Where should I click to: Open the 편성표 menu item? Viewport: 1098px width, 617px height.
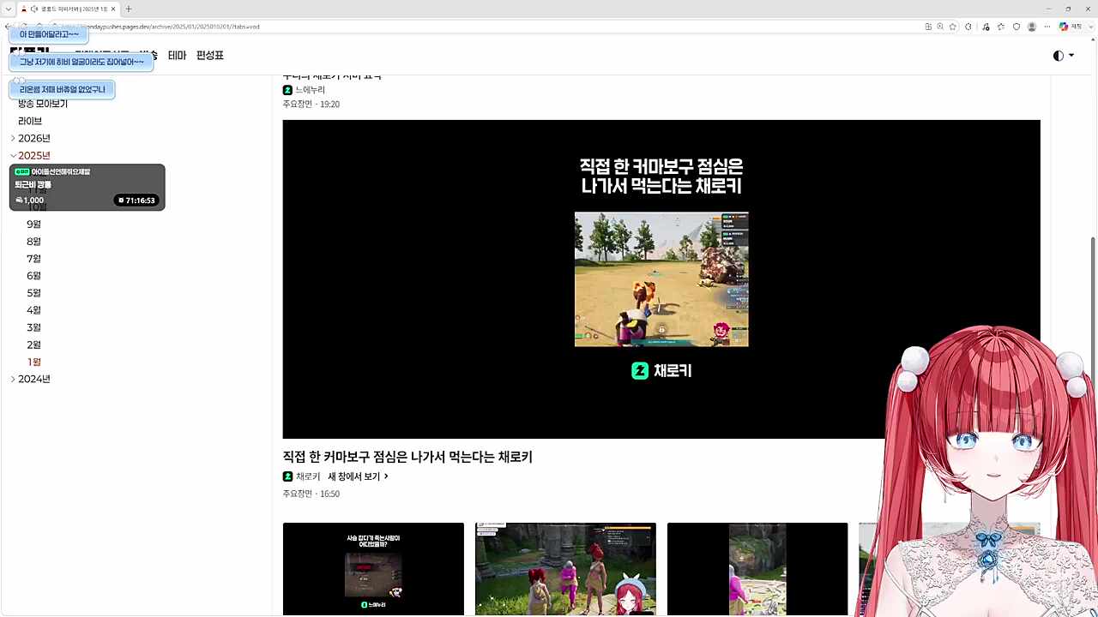pyautogui.click(x=210, y=56)
